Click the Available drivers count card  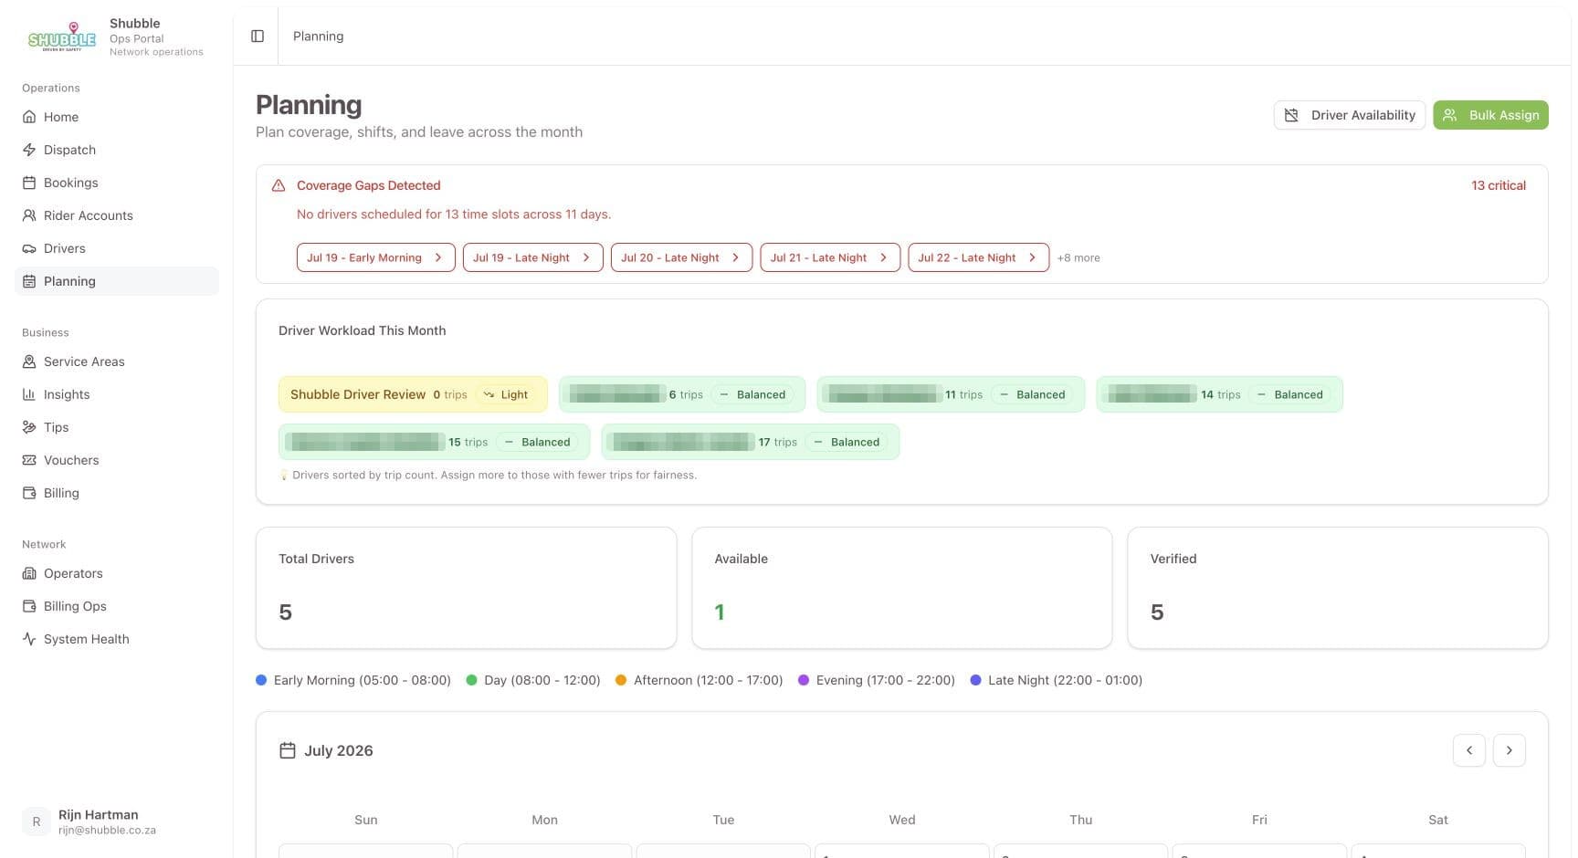[x=902, y=588]
